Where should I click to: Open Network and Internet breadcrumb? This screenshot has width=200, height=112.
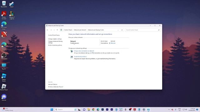tap(80, 30)
